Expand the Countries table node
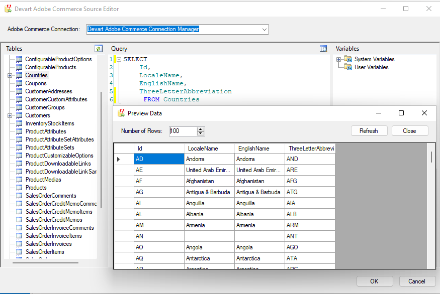 click(10, 75)
